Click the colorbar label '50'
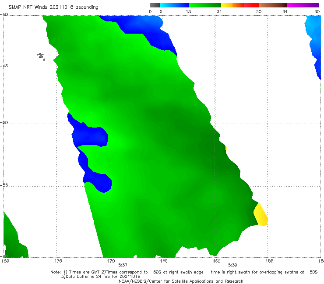 coord(259,12)
